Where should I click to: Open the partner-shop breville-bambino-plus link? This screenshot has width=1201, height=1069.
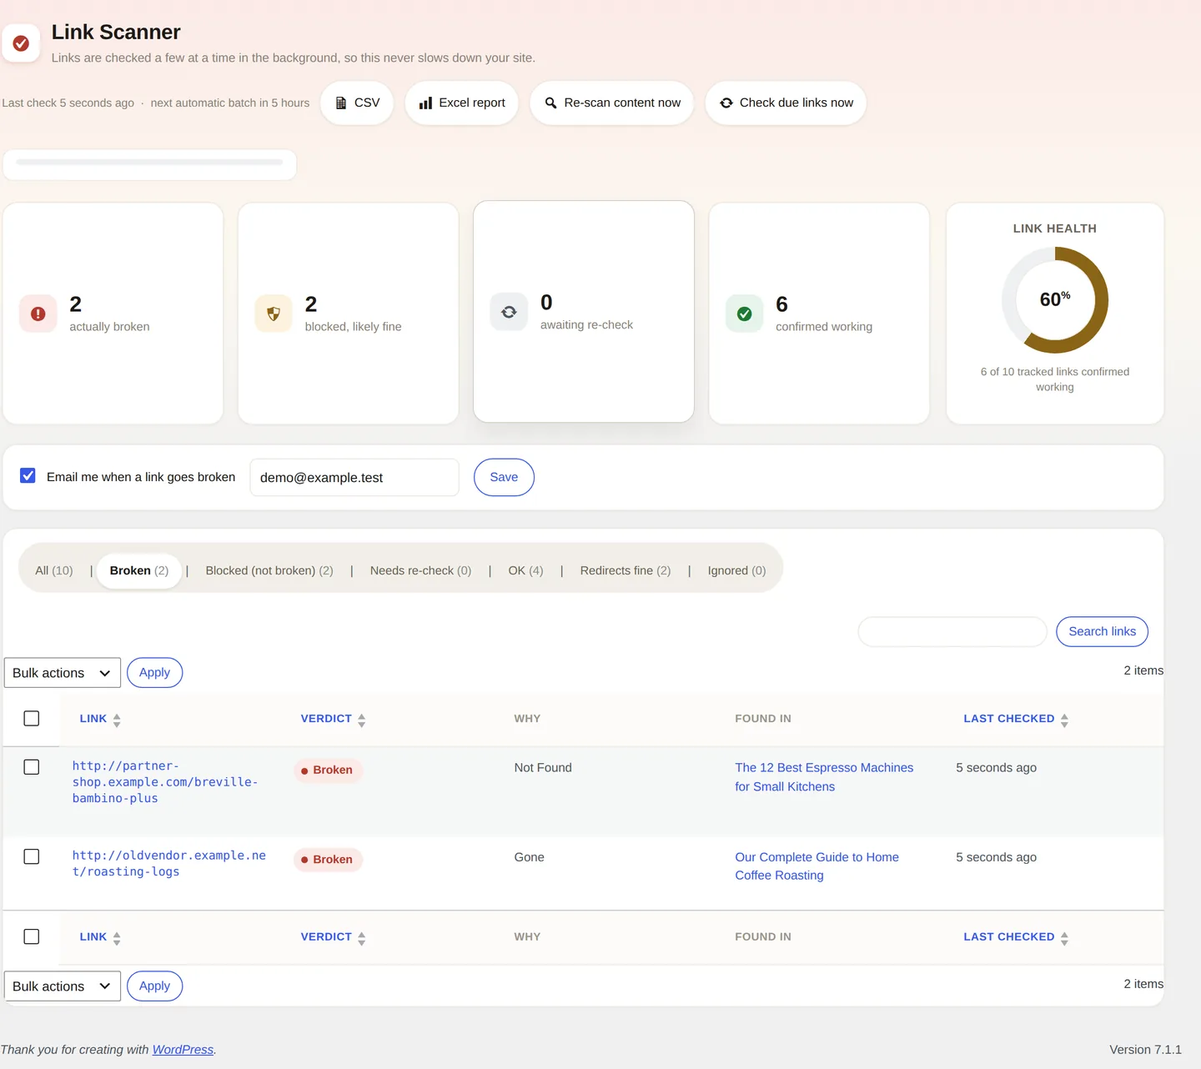tap(165, 782)
